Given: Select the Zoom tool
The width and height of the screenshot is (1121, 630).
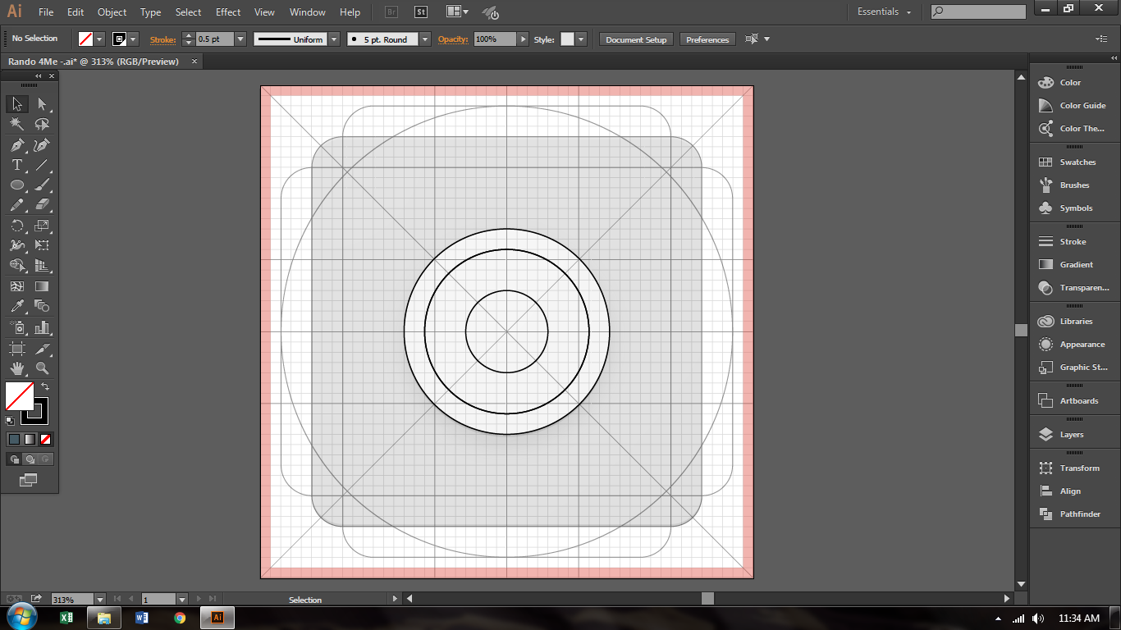Looking at the screenshot, I should click(42, 369).
